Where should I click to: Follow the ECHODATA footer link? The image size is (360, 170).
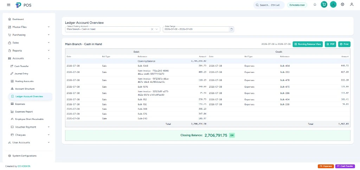click(24, 166)
